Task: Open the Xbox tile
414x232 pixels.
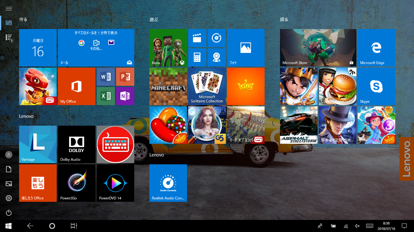Action: [x=168, y=48]
